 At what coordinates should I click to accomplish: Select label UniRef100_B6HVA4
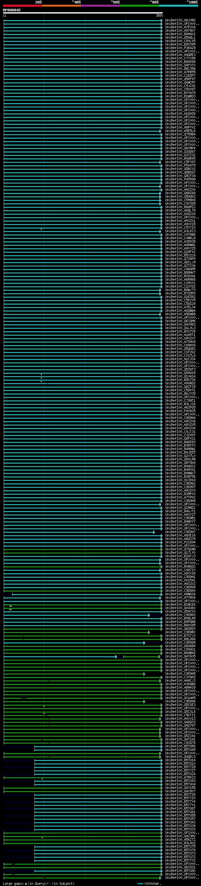tap(180, 62)
